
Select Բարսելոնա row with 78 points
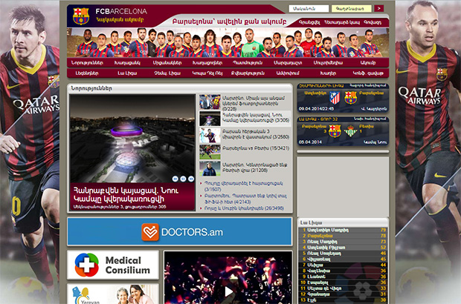[343, 236]
